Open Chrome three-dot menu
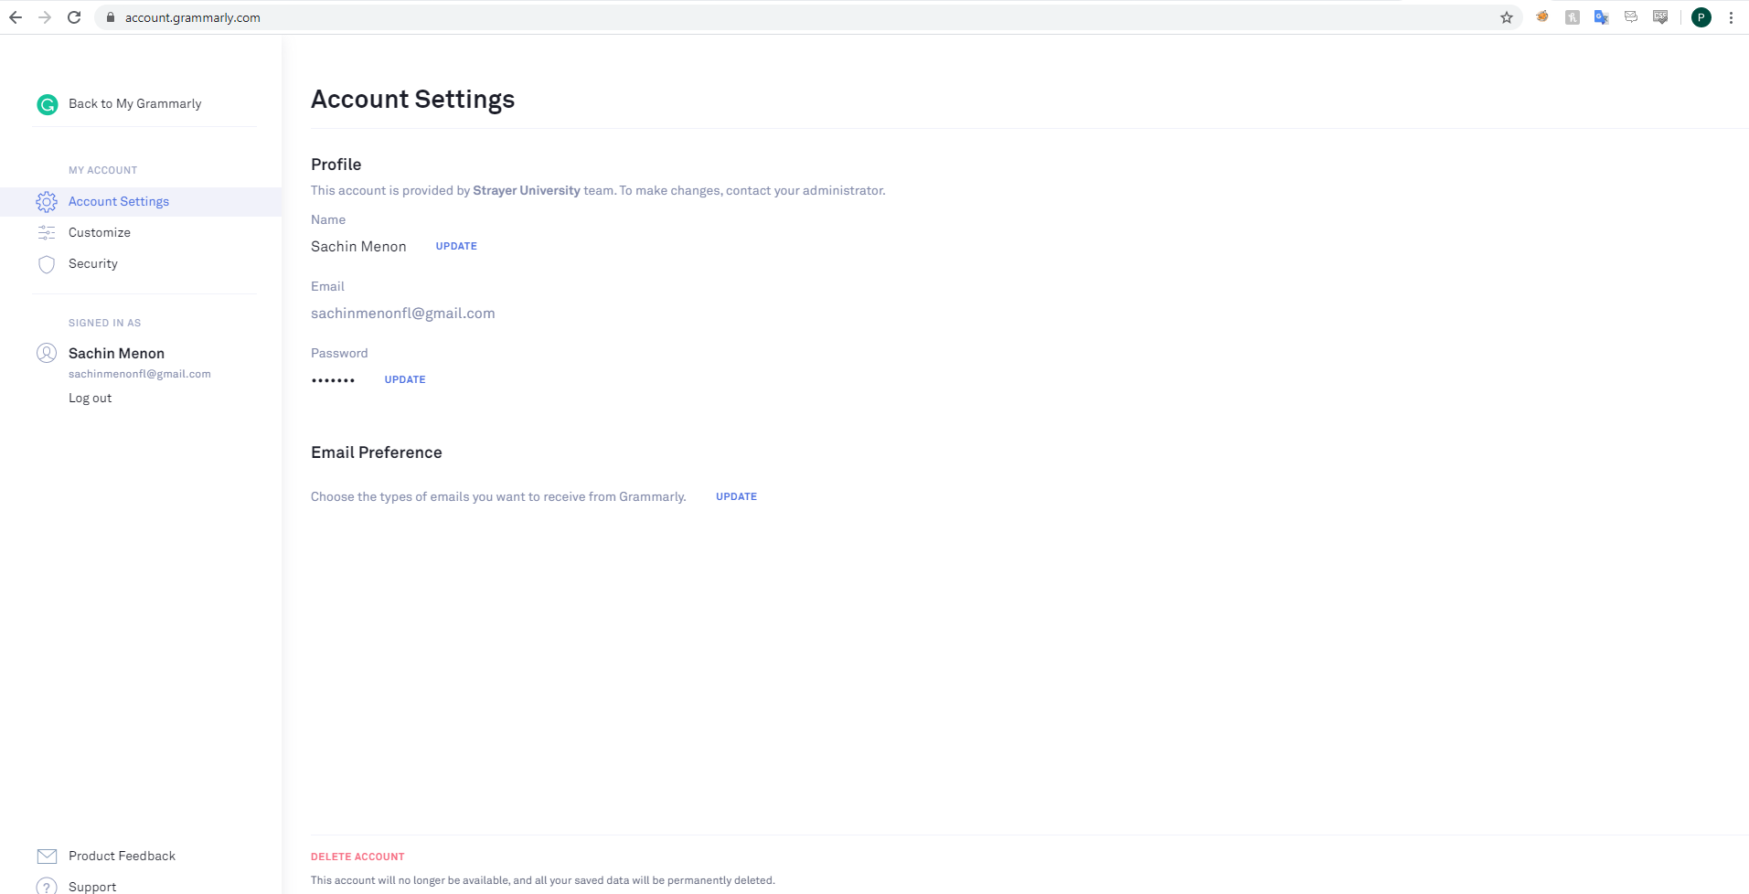This screenshot has height=894, width=1749. click(1731, 17)
